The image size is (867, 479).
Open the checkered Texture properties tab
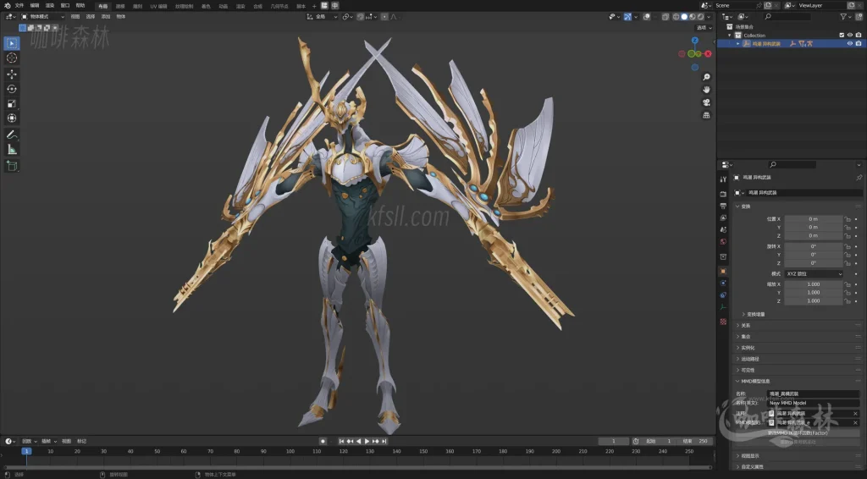click(x=723, y=322)
